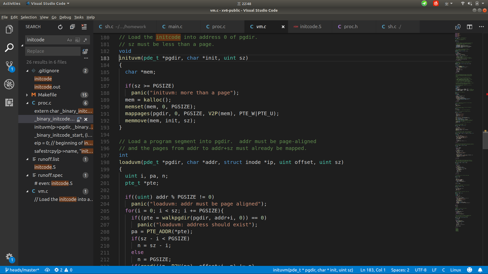Refresh the search results
The width and height of the screenshot is (488, 274).
pyautogui.click(x=60, y=27)
